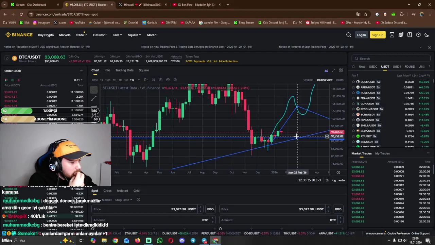This screenshot has height=245, width=435.
Task: Select the 15m chart interval
Action: click(107, 80)
